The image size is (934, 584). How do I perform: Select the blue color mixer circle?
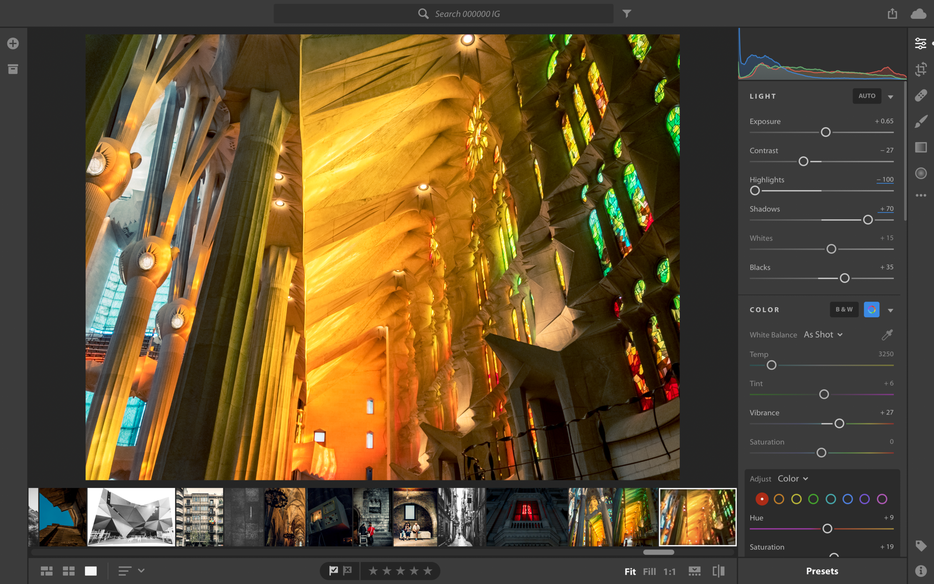coord(847,499)
